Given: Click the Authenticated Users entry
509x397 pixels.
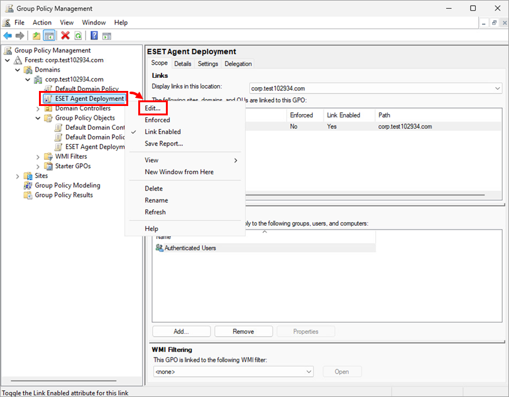Looking at the screenshot, I should (190, 248).
